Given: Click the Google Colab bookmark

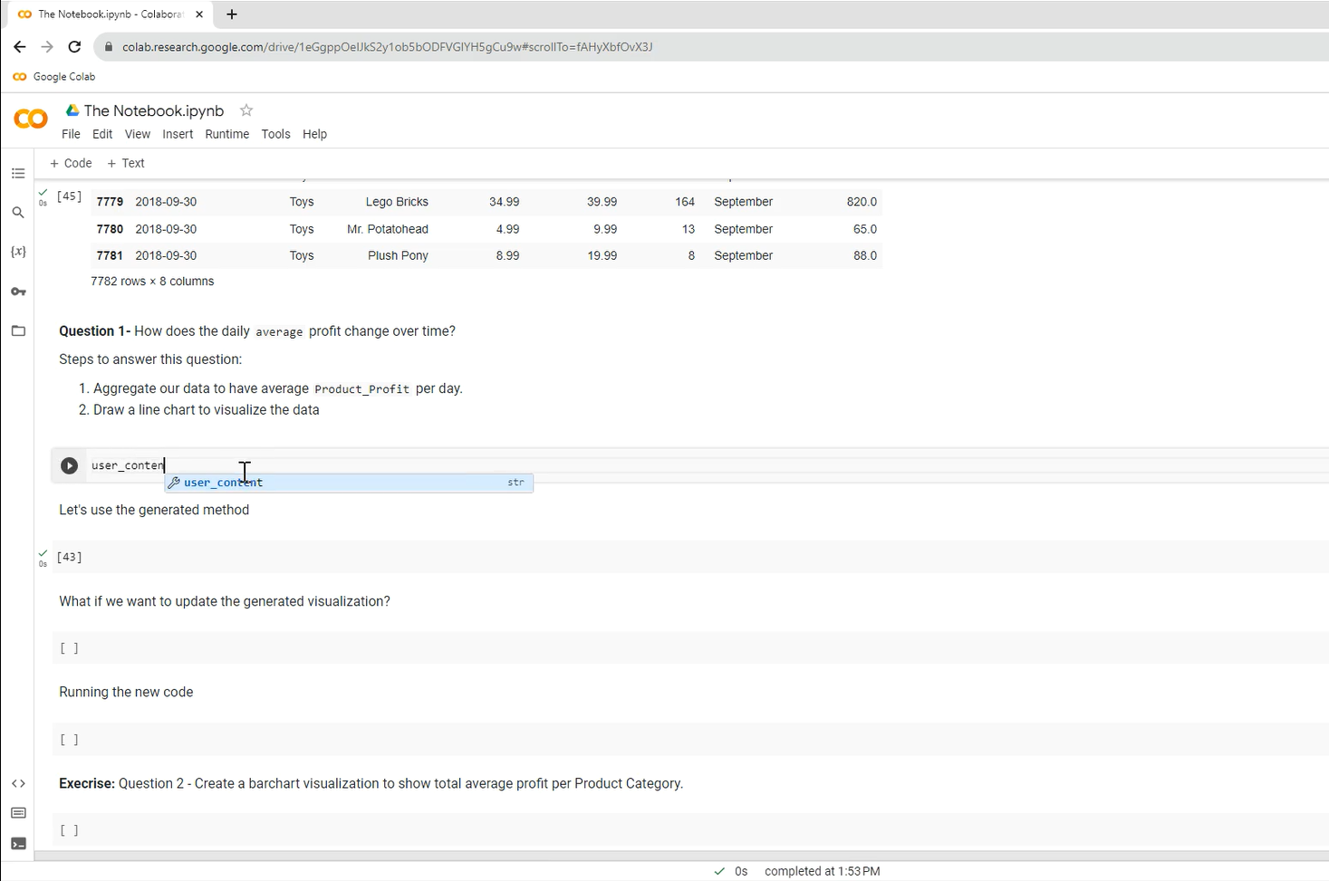Looking at the screenshot, I should point(54,77).
